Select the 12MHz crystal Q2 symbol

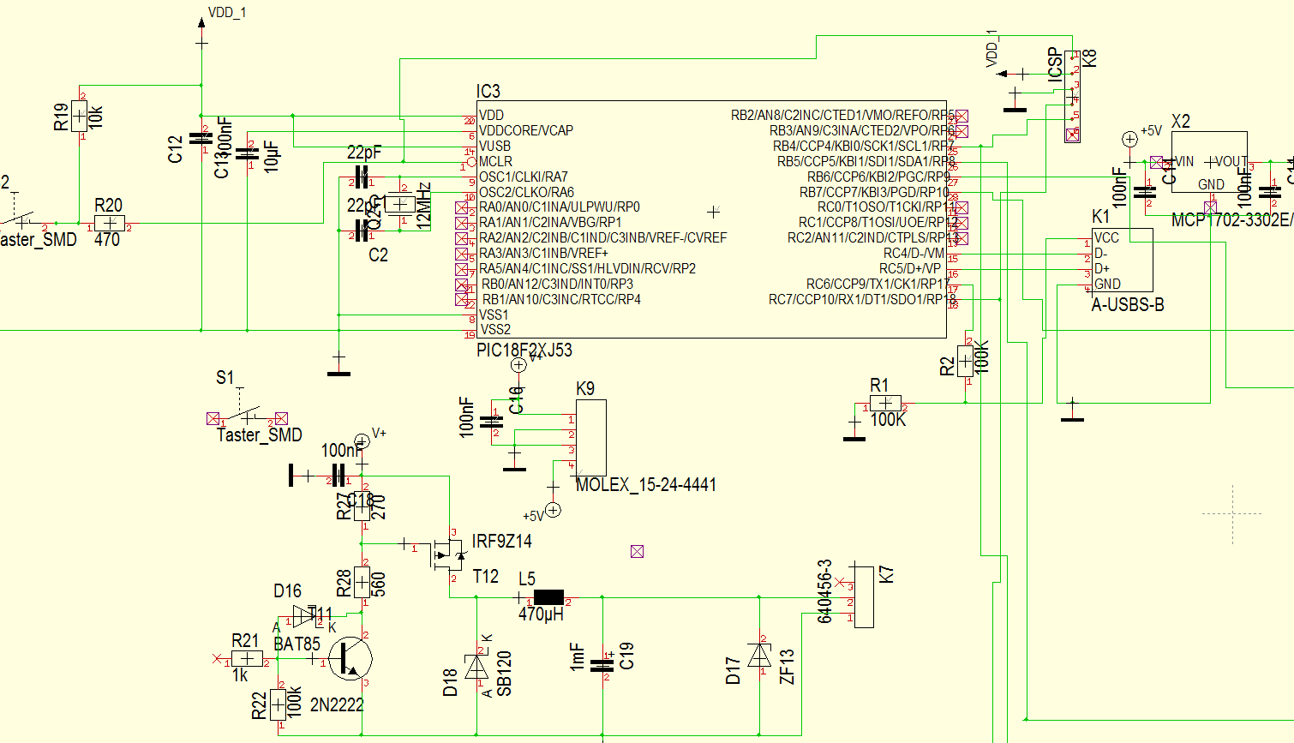(x=400, y=205)
